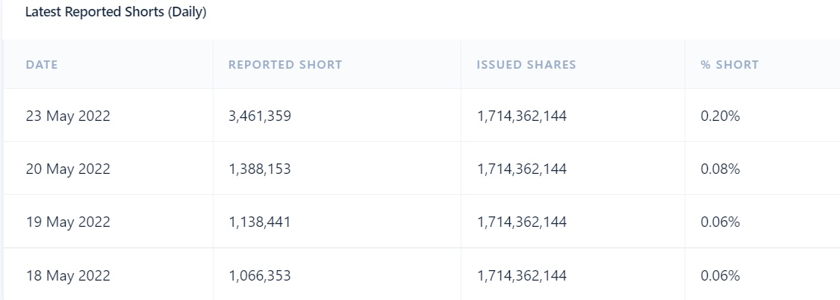
Task: Click reported short value 1,066,353
Action: 260,276
